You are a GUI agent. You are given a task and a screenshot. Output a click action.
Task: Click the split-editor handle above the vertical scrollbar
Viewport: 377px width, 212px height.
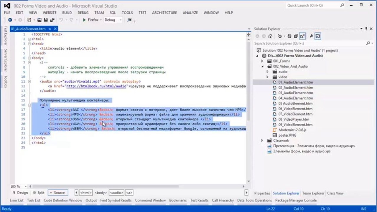click(248, 34)
